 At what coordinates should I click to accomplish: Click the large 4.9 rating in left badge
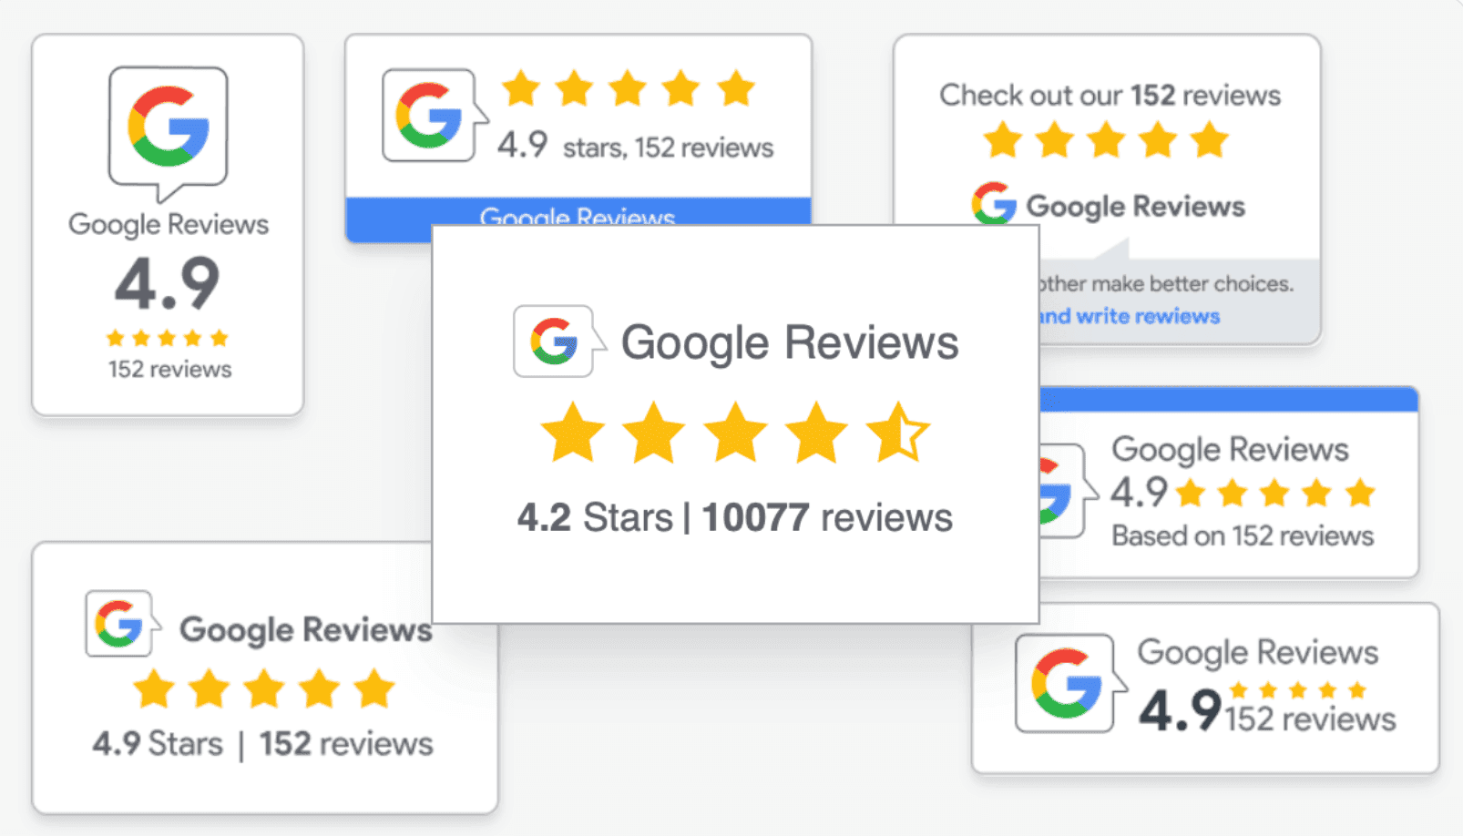[x=168, y=284]
